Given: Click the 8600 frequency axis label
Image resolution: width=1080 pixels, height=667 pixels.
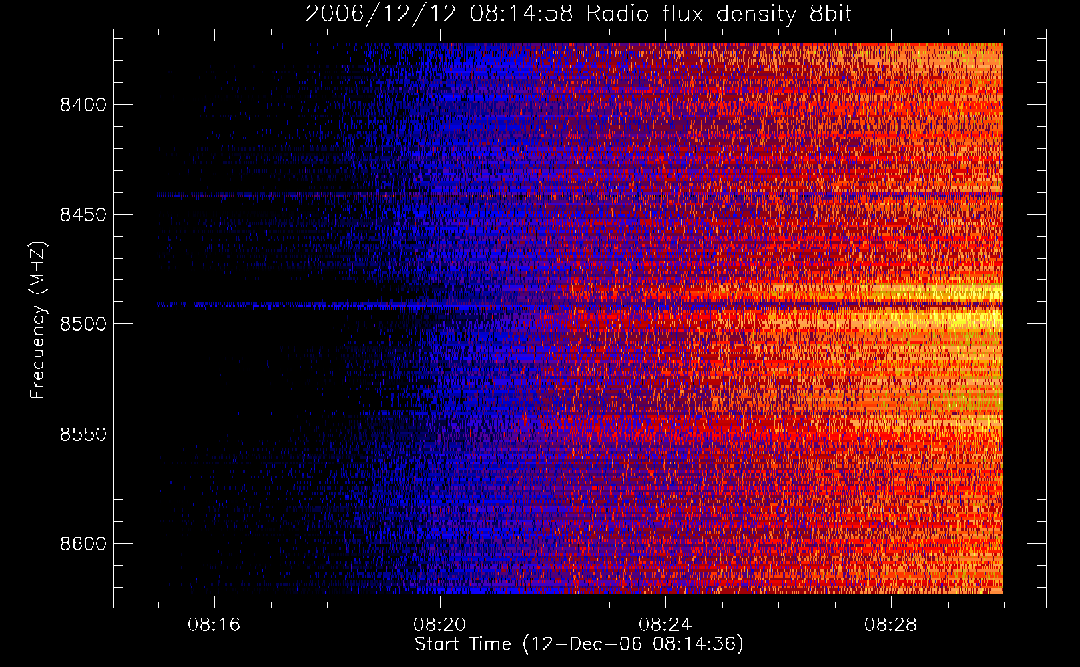Looking at the screenshot, I should (83, 544).
